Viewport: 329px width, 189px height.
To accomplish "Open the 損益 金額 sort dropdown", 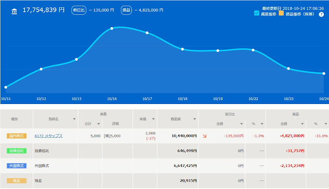I will click(x=302, y=124).
